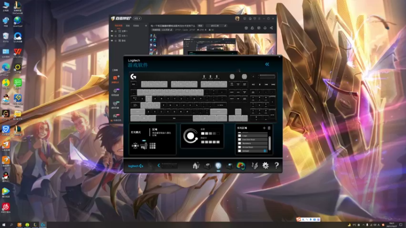The image size is (406, 228).
Task: Click the color wheel brightness ring
Action: click(x=190, y=136)
